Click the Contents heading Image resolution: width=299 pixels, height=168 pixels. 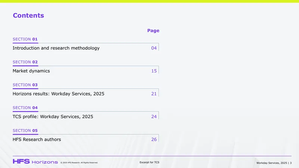click(x=28, y=15)
